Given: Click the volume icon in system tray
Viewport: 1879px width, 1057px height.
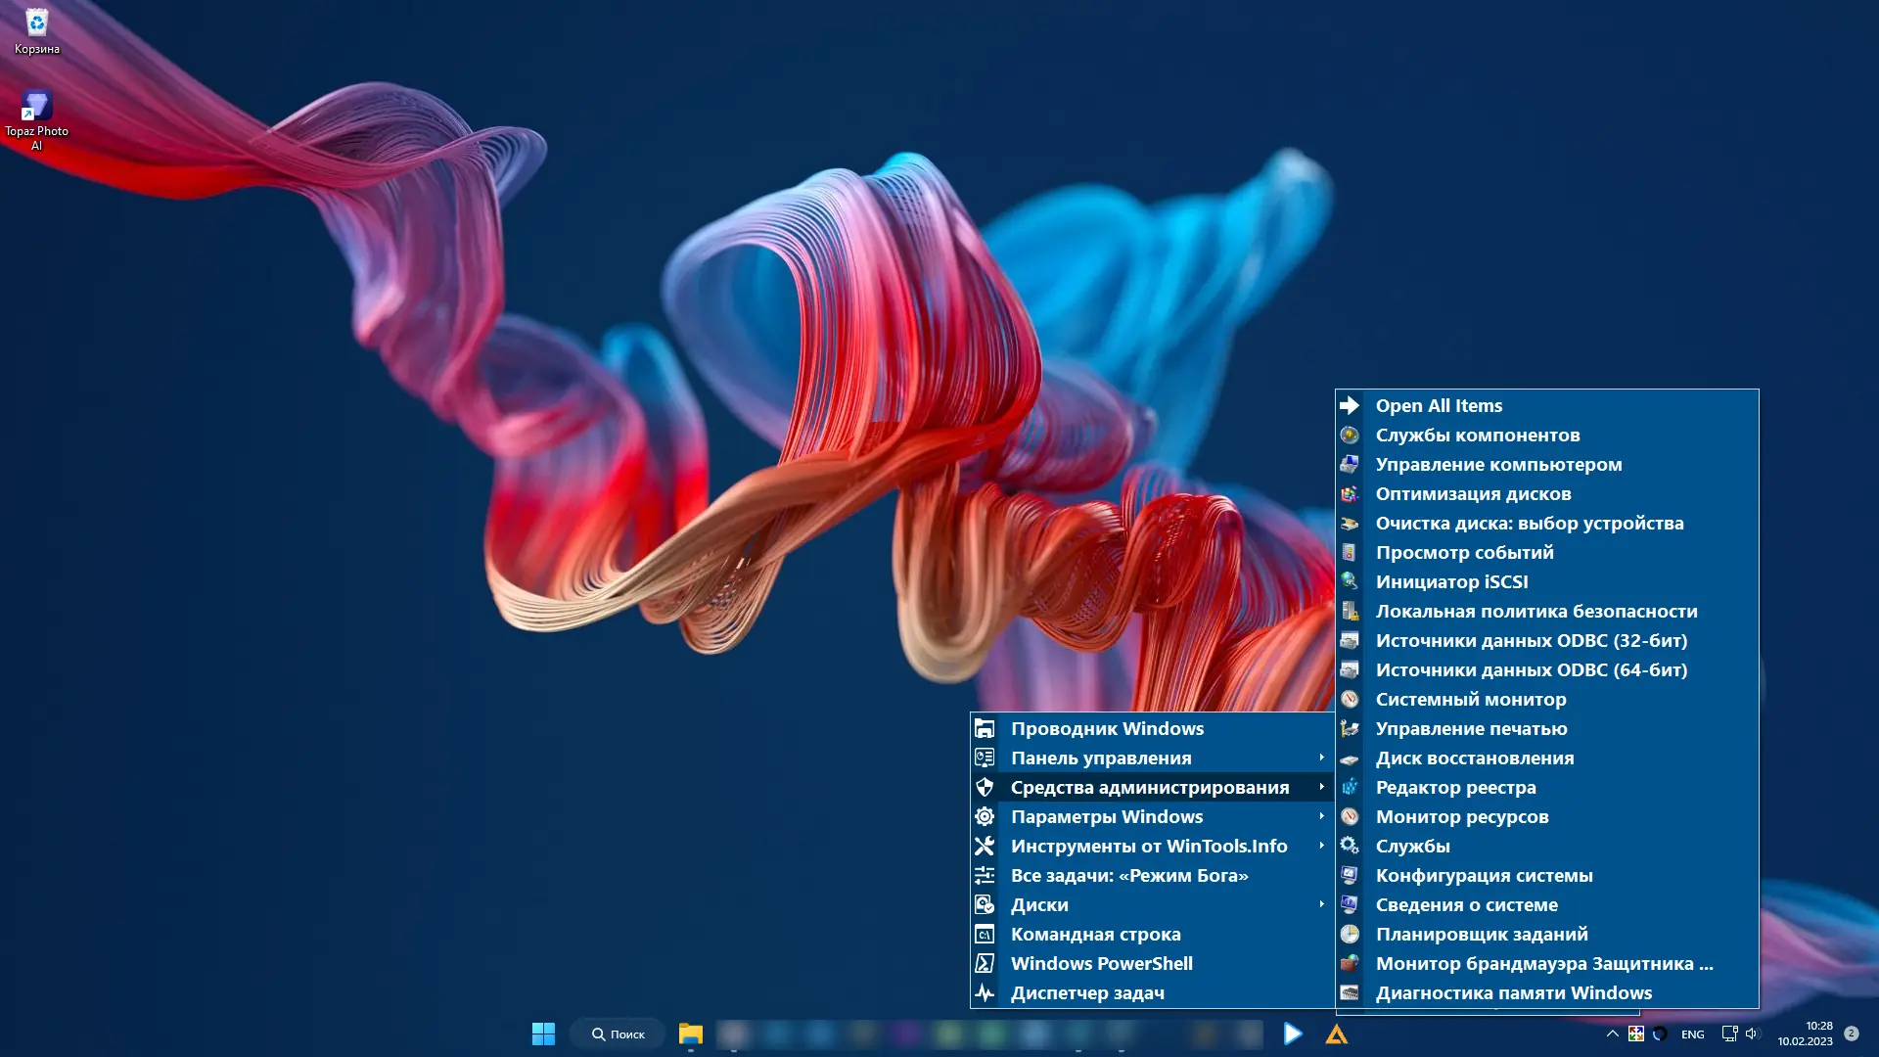Looking at the screenshot, I should pos(1752,1034).
